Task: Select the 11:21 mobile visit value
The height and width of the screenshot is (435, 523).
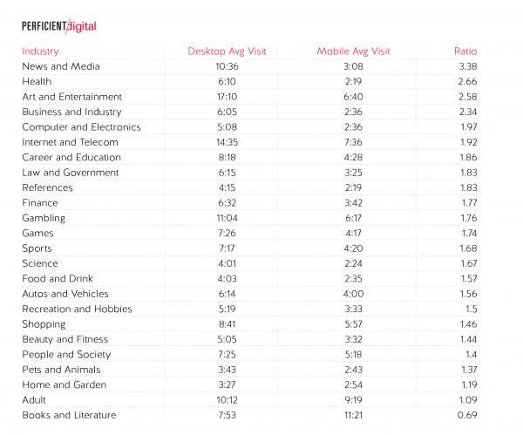Action: [353, 415]
